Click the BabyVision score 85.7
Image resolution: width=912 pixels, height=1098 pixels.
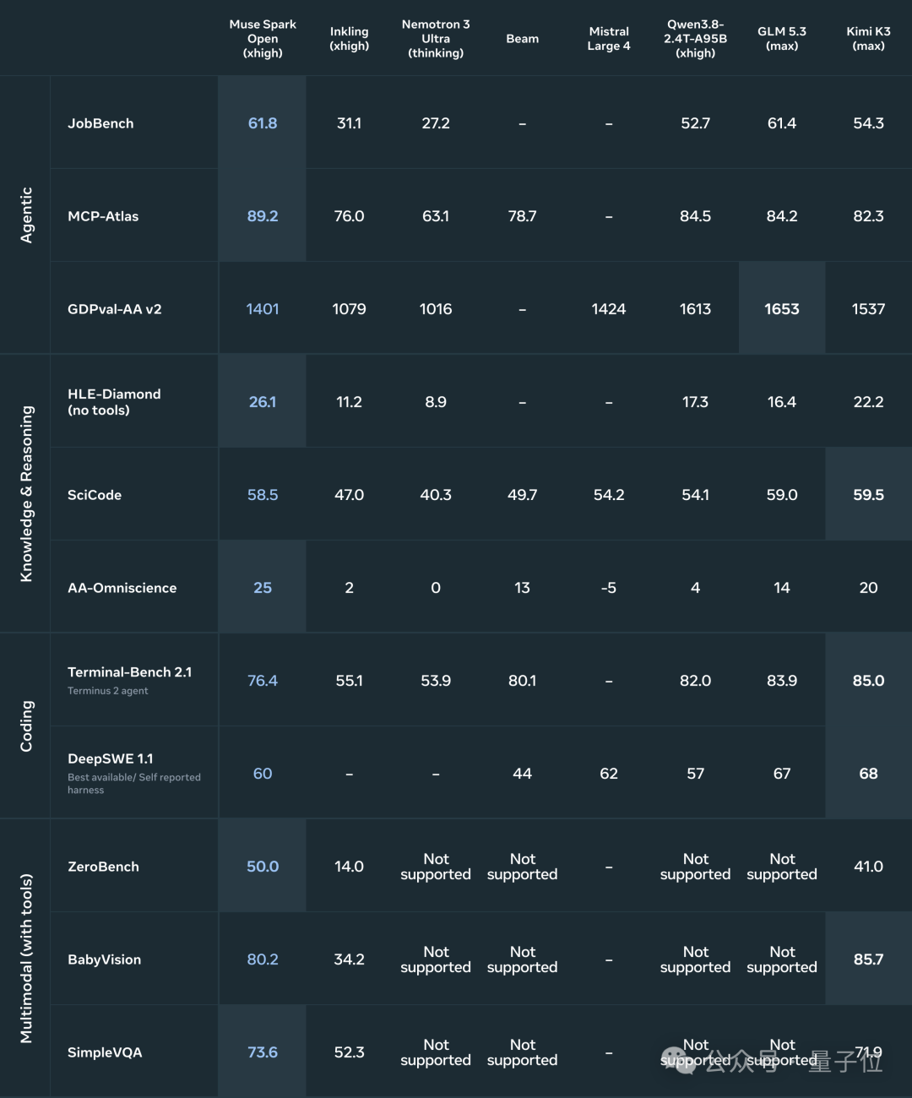[868, 959]
